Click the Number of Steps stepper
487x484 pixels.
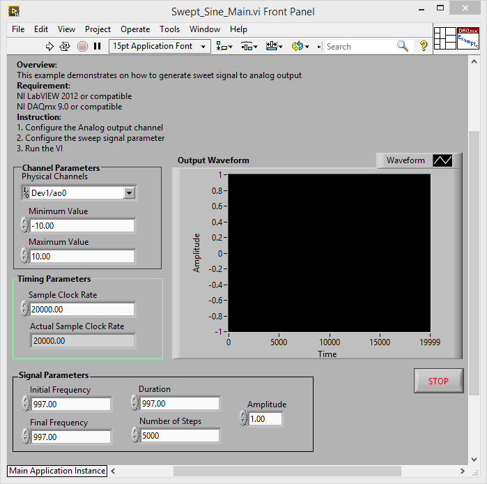point(134,434)
